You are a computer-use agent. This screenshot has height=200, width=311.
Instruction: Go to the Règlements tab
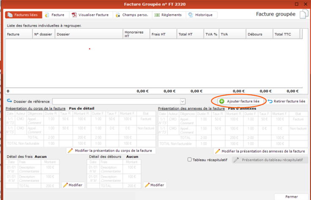(168, 15)
